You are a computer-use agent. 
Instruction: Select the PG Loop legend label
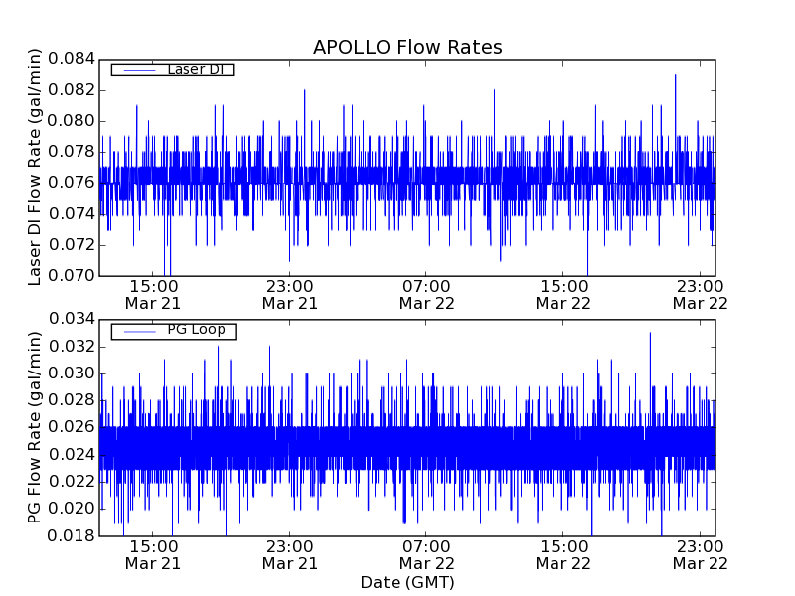pyautogui.click(x=196, y=330)
